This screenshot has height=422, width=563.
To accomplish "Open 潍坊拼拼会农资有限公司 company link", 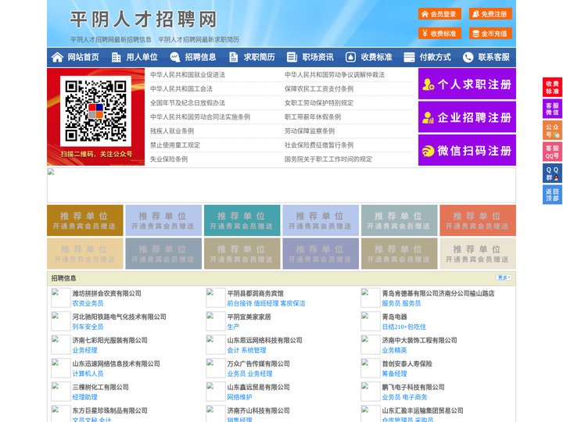I will tap(106, 293).
